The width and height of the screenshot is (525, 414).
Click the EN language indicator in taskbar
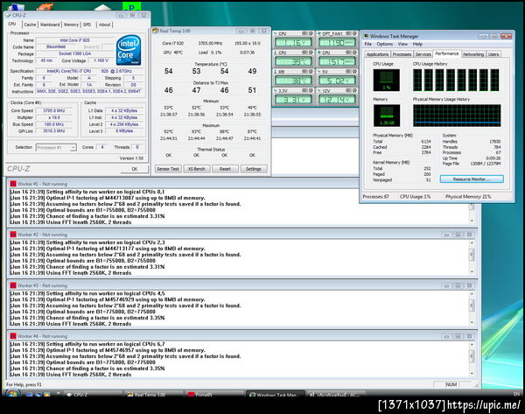[516, 394]
